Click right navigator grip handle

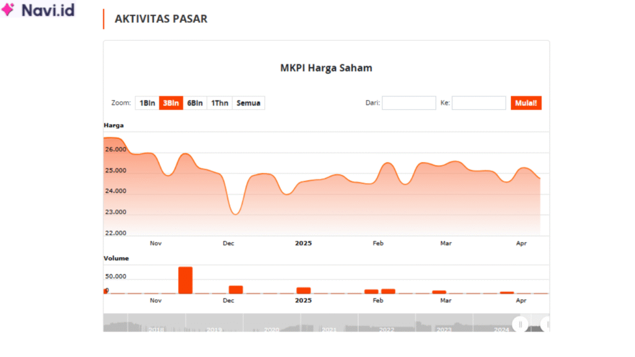(x=545, y=324)
